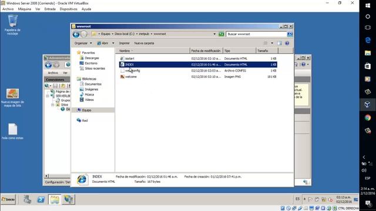
Task: Refresh the wwwroot folder address bar
Action: click(x=221, y=34)
